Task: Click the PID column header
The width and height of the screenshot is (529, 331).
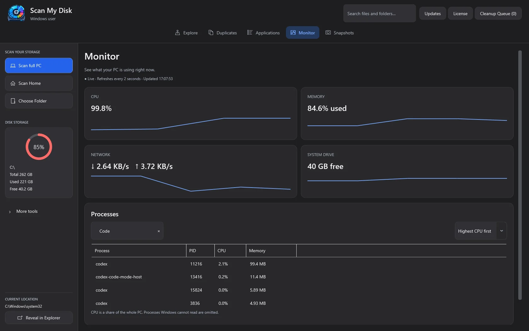Action: pyautogui.click(x=200, y=251)
